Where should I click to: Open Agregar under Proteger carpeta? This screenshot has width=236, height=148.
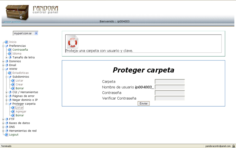(21, 111)
